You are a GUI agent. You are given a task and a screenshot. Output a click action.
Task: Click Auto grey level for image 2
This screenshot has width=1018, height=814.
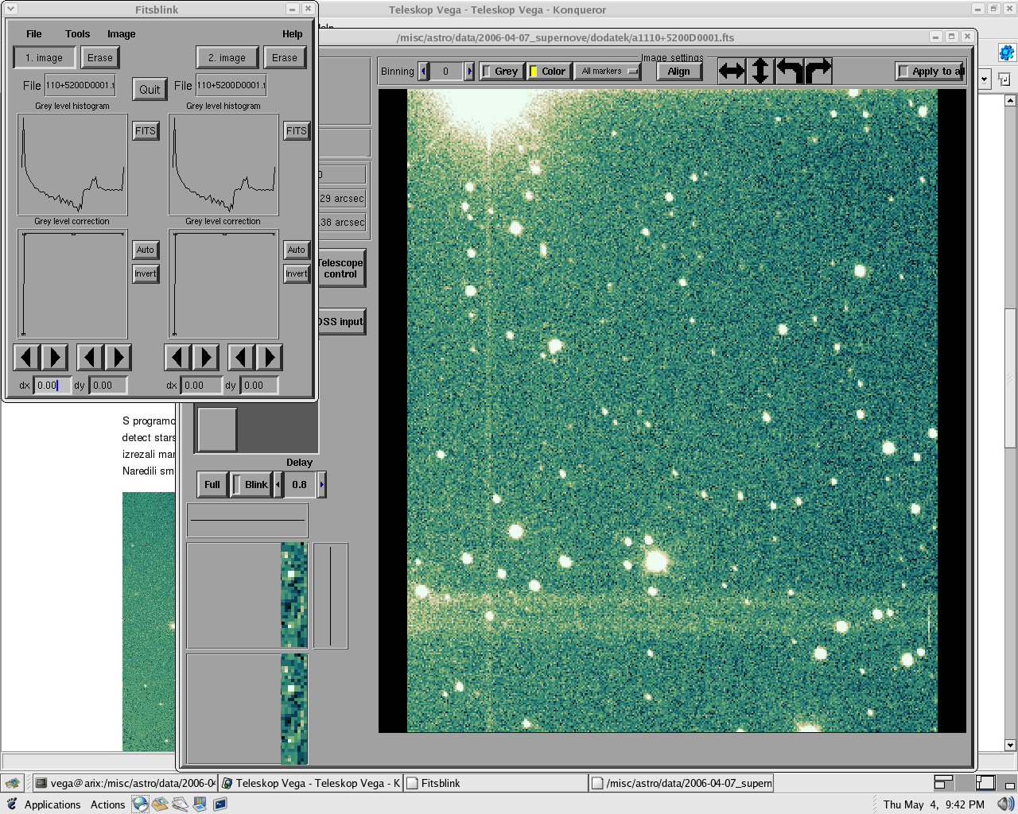[x=297, y=250]
